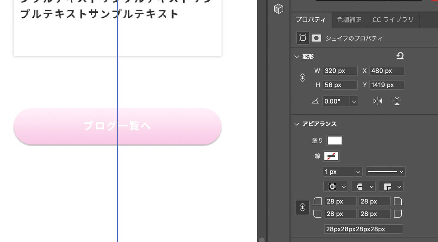Flip the shape vertically
438x242 pixels.
[397, 101]
